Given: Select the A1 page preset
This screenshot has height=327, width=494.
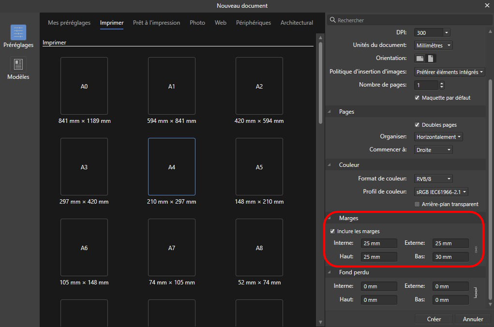Looking at the screenshot, I should (x=172, y=86).
